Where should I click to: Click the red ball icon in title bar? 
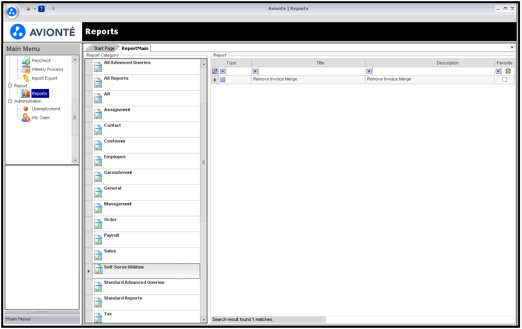coord(28,8)
